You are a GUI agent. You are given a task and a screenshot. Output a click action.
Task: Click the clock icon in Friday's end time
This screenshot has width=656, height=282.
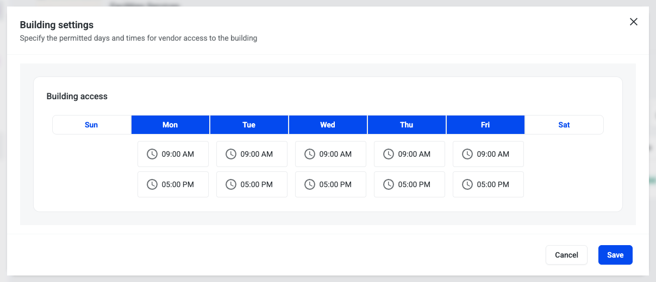pyautogui.click(x=467, y=184)
